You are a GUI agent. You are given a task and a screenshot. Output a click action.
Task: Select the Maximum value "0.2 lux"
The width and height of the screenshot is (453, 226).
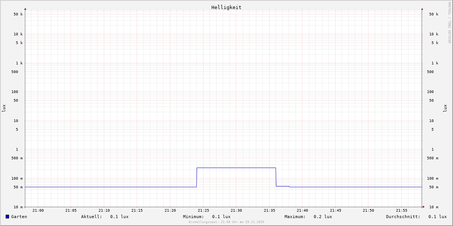pyautogui.click(x=323, y=217)
